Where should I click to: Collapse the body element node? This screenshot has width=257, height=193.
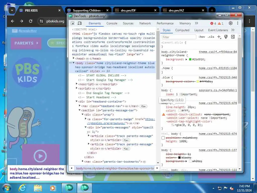click(x=74, y=63)
